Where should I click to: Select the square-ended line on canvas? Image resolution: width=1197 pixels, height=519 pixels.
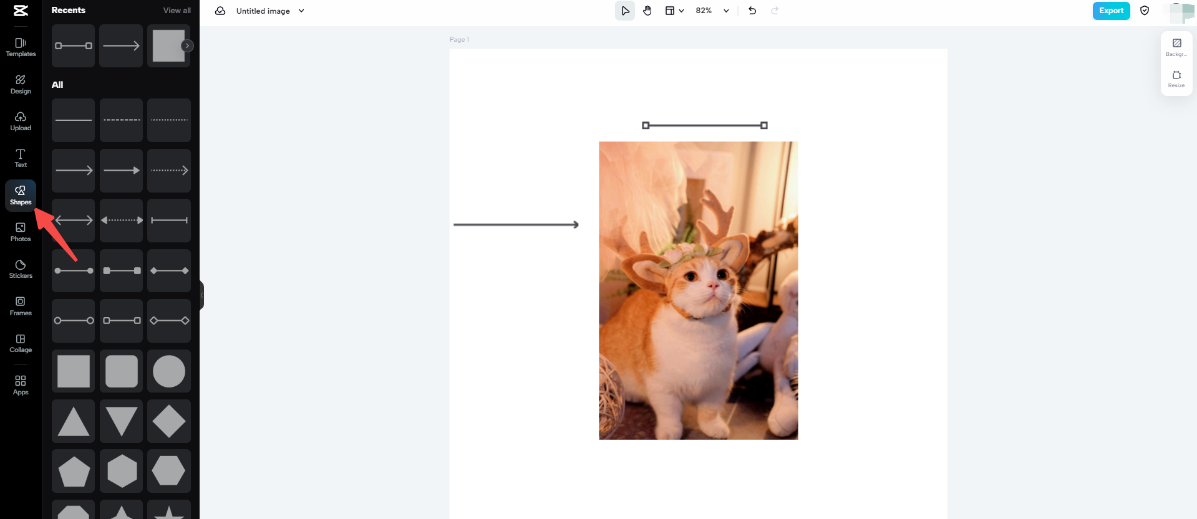pyautogui.click(x=705, y=125)
